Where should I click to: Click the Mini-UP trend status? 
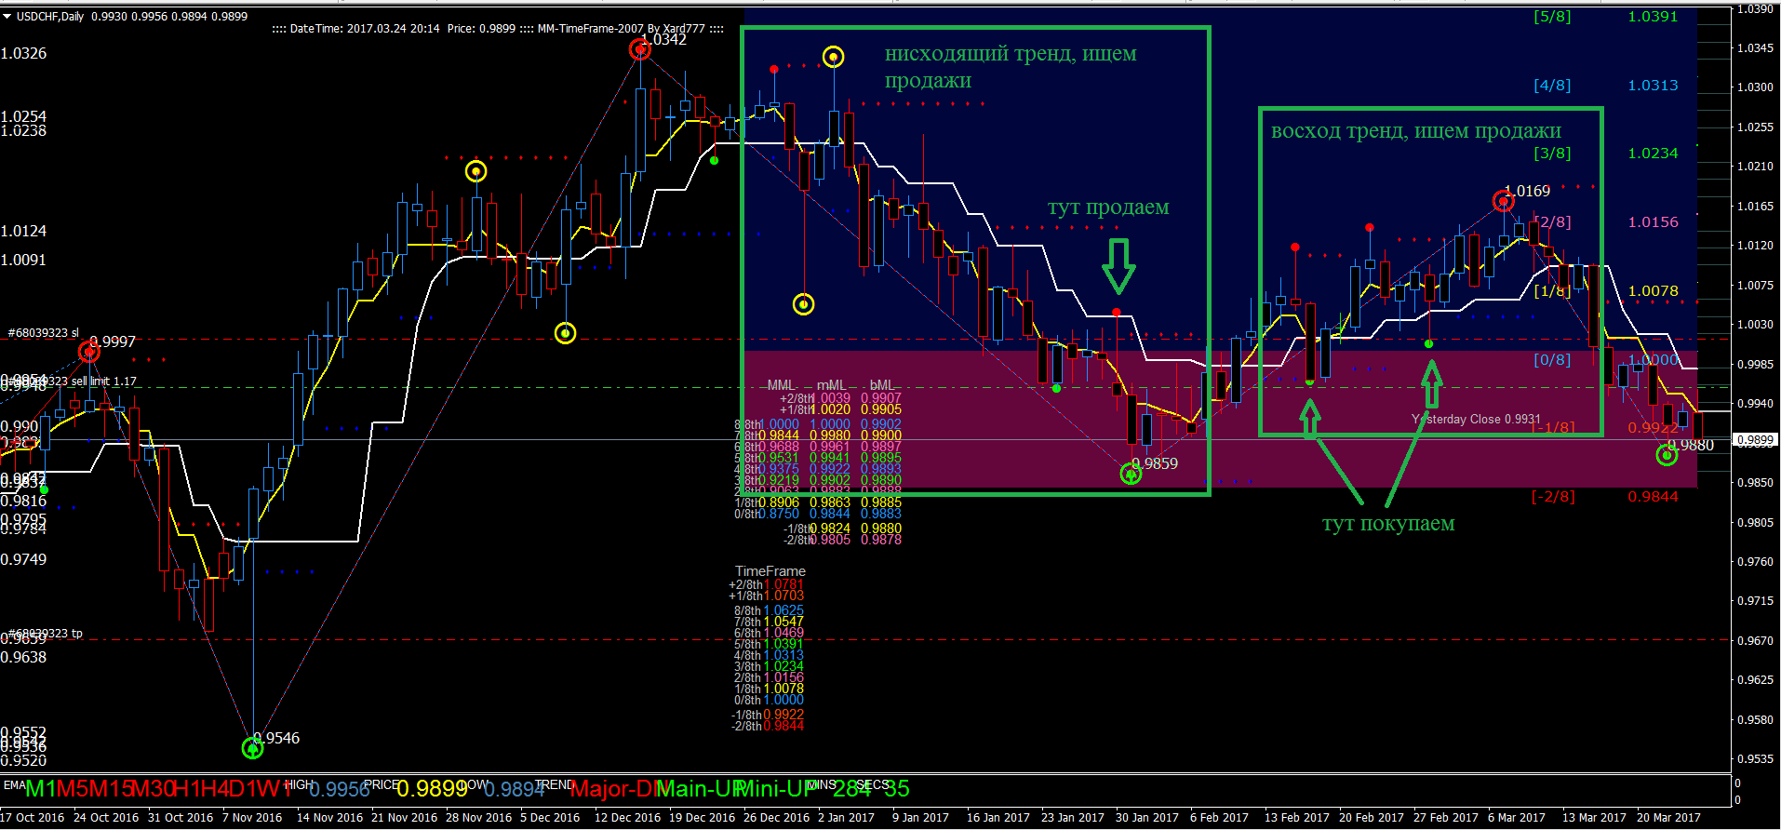pyautogui.click(x=777, y=789)
